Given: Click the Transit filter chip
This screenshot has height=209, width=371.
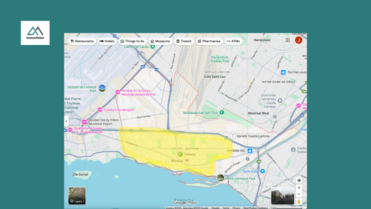Looking at the screenshot, I should tap(184, 41).
